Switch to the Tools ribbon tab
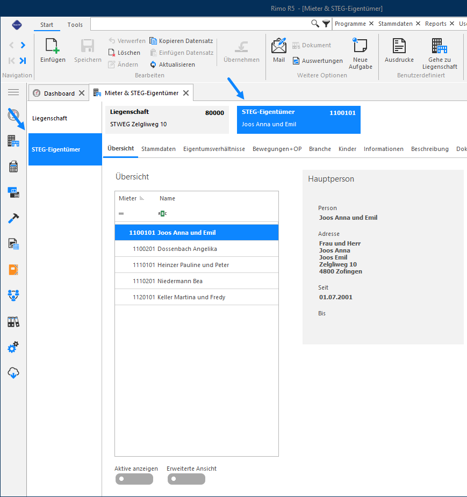The height and width of the screenshot is (497, 467). tap(75, 25)
